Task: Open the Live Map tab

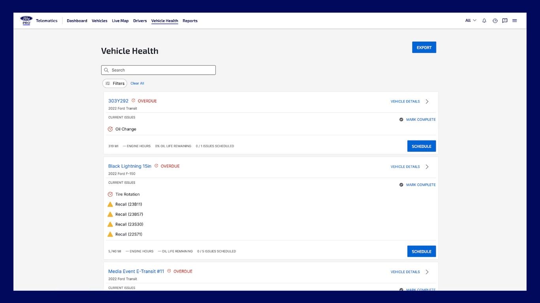Action: (x=120, y=21)
